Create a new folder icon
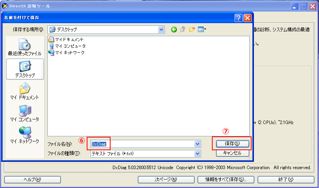This screenshot has height=188, width=319. 191,30
